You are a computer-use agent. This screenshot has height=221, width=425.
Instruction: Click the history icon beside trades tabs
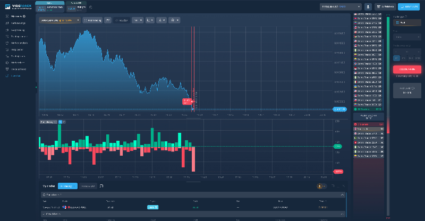click(x=101, y=186)
